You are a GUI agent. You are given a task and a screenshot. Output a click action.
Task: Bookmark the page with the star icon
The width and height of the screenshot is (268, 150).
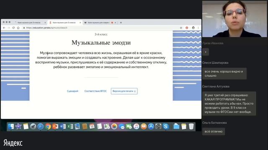181,28
